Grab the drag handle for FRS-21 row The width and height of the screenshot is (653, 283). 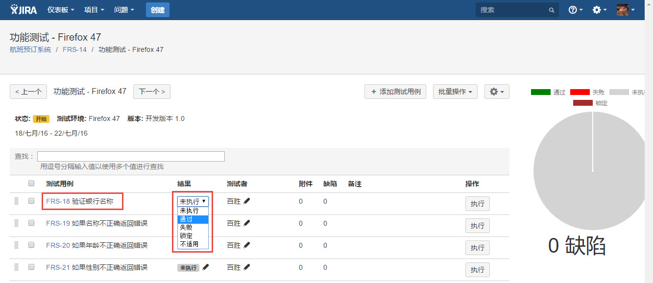[x=16, y=267]
